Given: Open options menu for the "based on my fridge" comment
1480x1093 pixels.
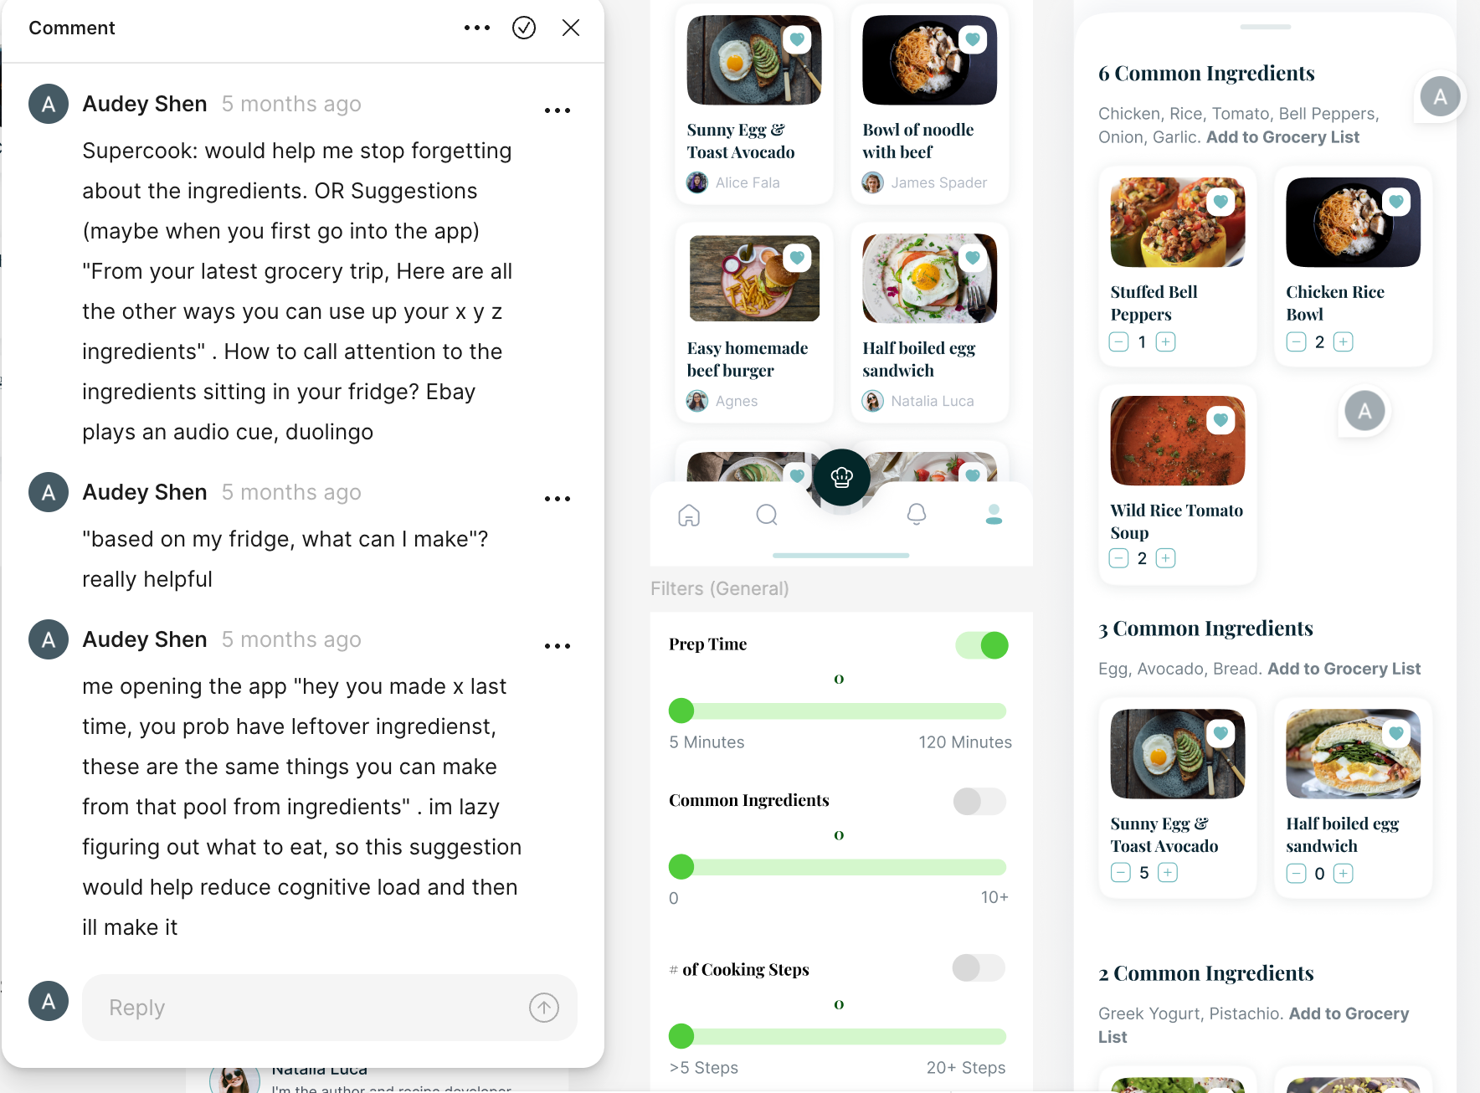Looking at the screenshot, I should pos(558,499).
